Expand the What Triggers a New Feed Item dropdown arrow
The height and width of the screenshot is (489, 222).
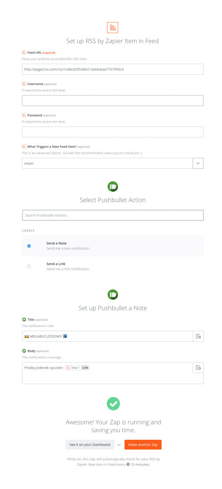[x=198, y=163]
